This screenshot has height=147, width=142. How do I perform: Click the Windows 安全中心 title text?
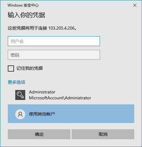pos(23,5)
